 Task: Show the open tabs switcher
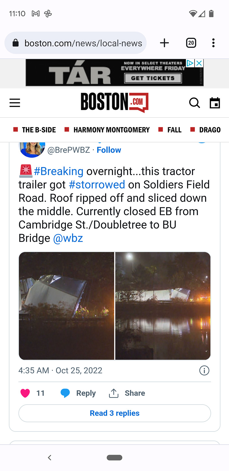(x=191, y=43)
